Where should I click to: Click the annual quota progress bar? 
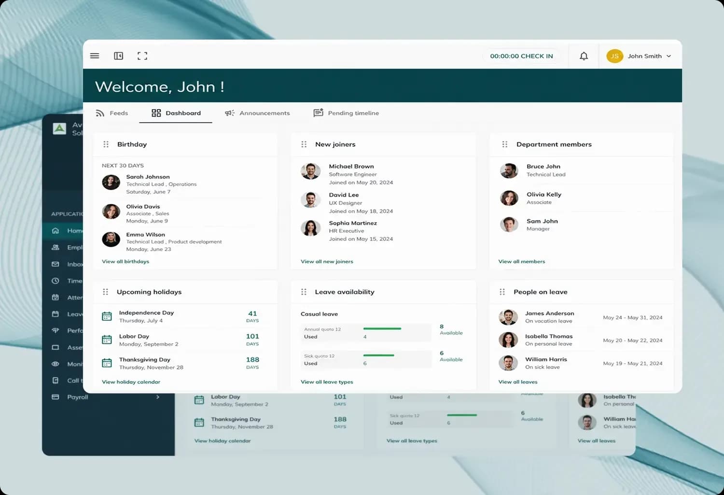click(382, 328)
